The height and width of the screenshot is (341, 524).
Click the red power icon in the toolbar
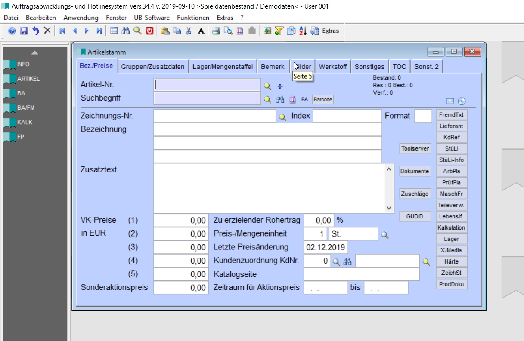tap(149, 31)
